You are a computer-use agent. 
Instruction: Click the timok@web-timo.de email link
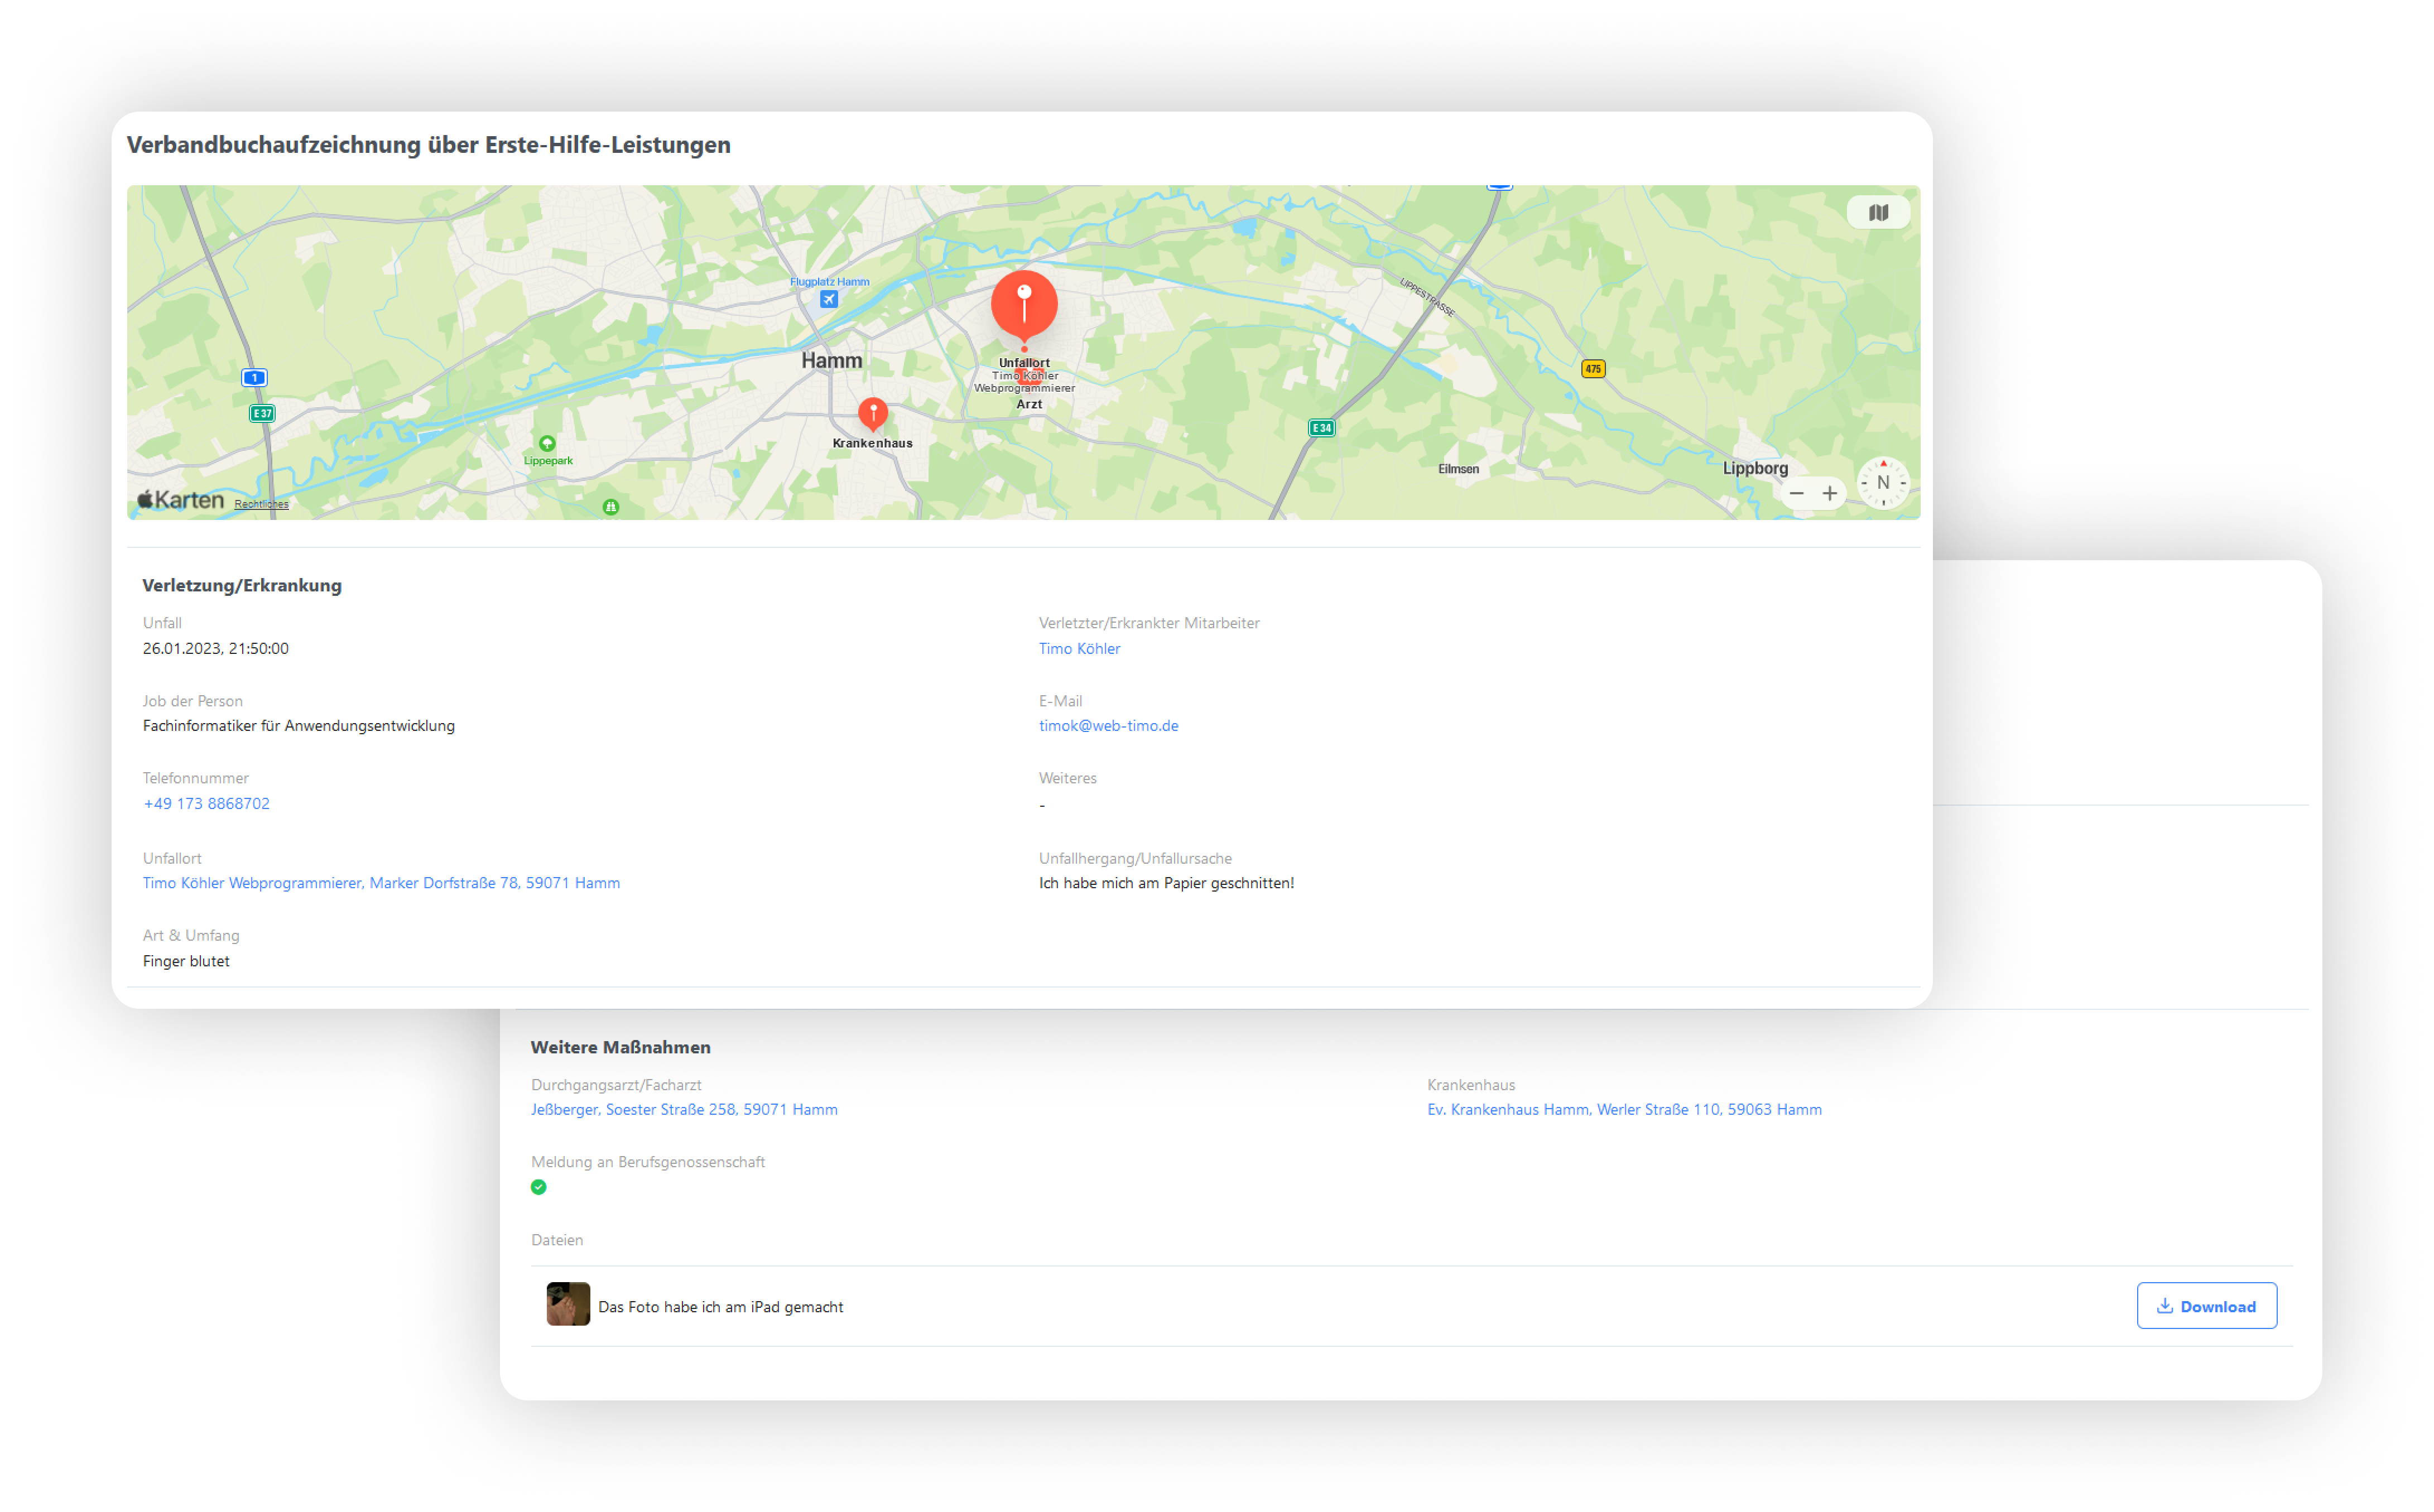click(x=1108, y=726)
